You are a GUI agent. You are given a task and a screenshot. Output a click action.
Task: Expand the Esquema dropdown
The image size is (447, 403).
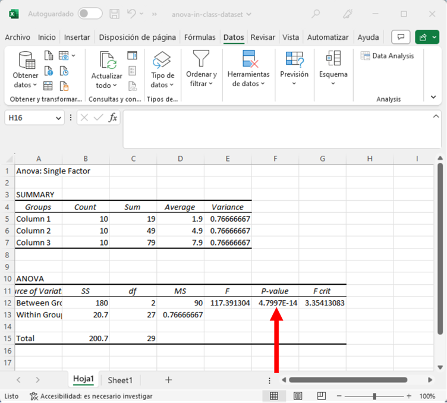(x=333, y=83)
